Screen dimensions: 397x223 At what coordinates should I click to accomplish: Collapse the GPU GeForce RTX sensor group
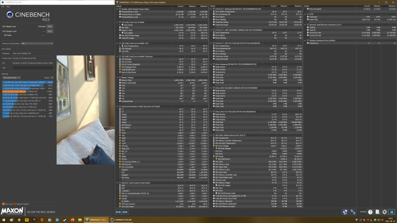click(x=211, y=135)
